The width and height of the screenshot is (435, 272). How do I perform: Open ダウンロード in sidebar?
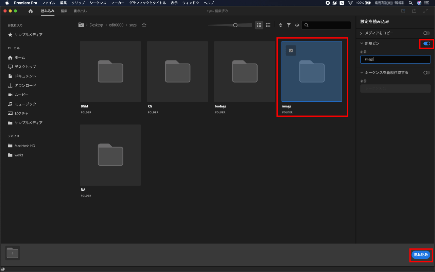(x=22, y=85)
